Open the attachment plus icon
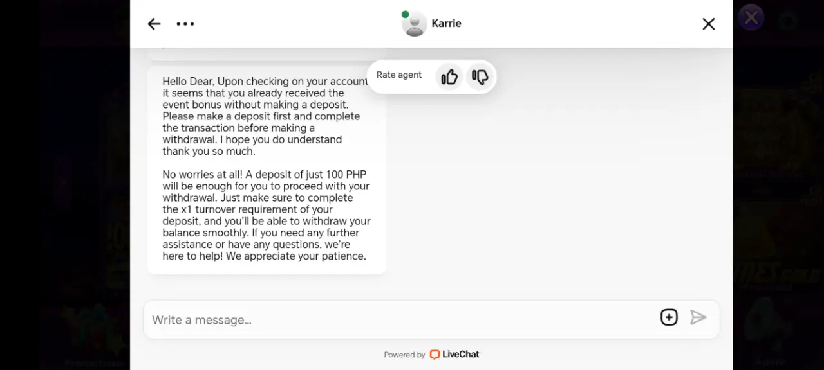 [x=669, y=317]
